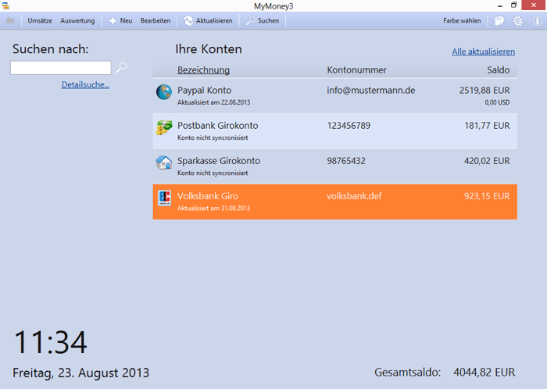The image size is (547, 389).
Task: Click the magnifier icon next to search field
Action: tap(122, 68)
